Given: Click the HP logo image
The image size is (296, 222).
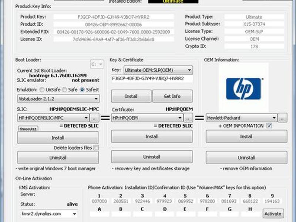Looking at the screenshot, I should 243,89.
